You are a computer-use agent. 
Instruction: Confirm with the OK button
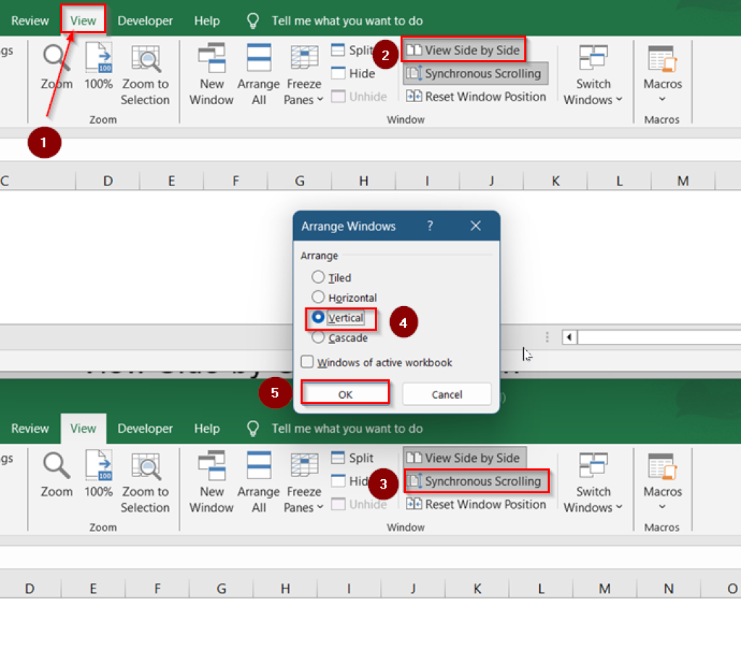pos(345,394)
